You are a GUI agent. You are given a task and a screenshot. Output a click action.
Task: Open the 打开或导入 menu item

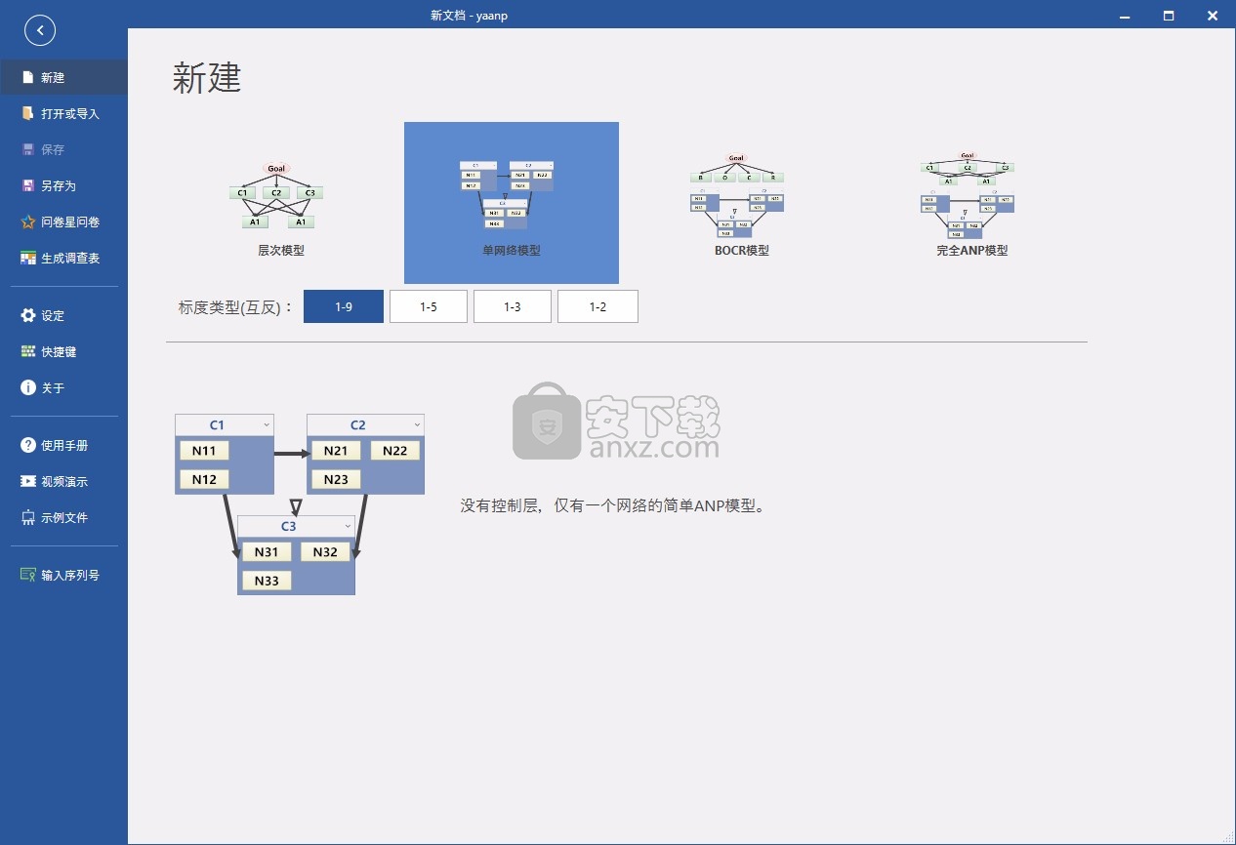click(63, 113)
